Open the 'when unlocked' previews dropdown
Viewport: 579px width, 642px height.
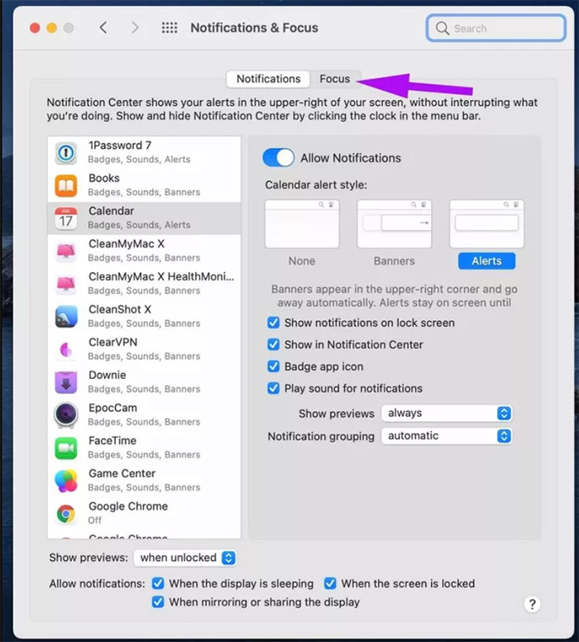point(185,558)
